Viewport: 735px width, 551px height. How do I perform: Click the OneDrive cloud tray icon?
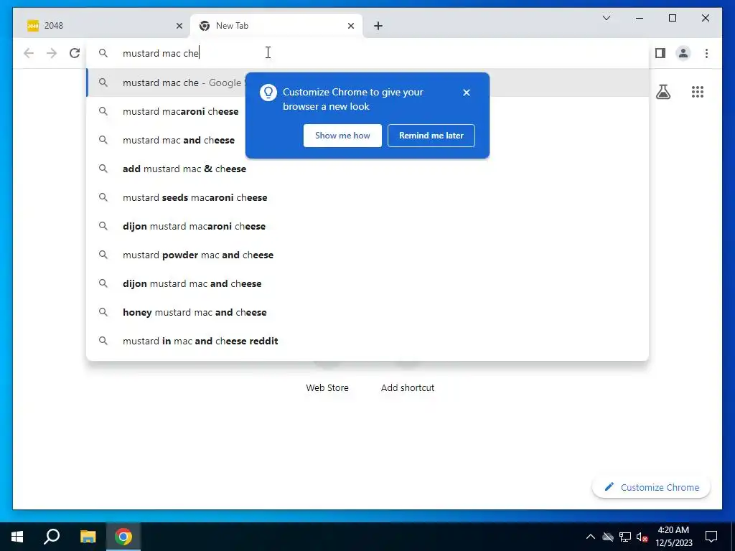point(608,537)
